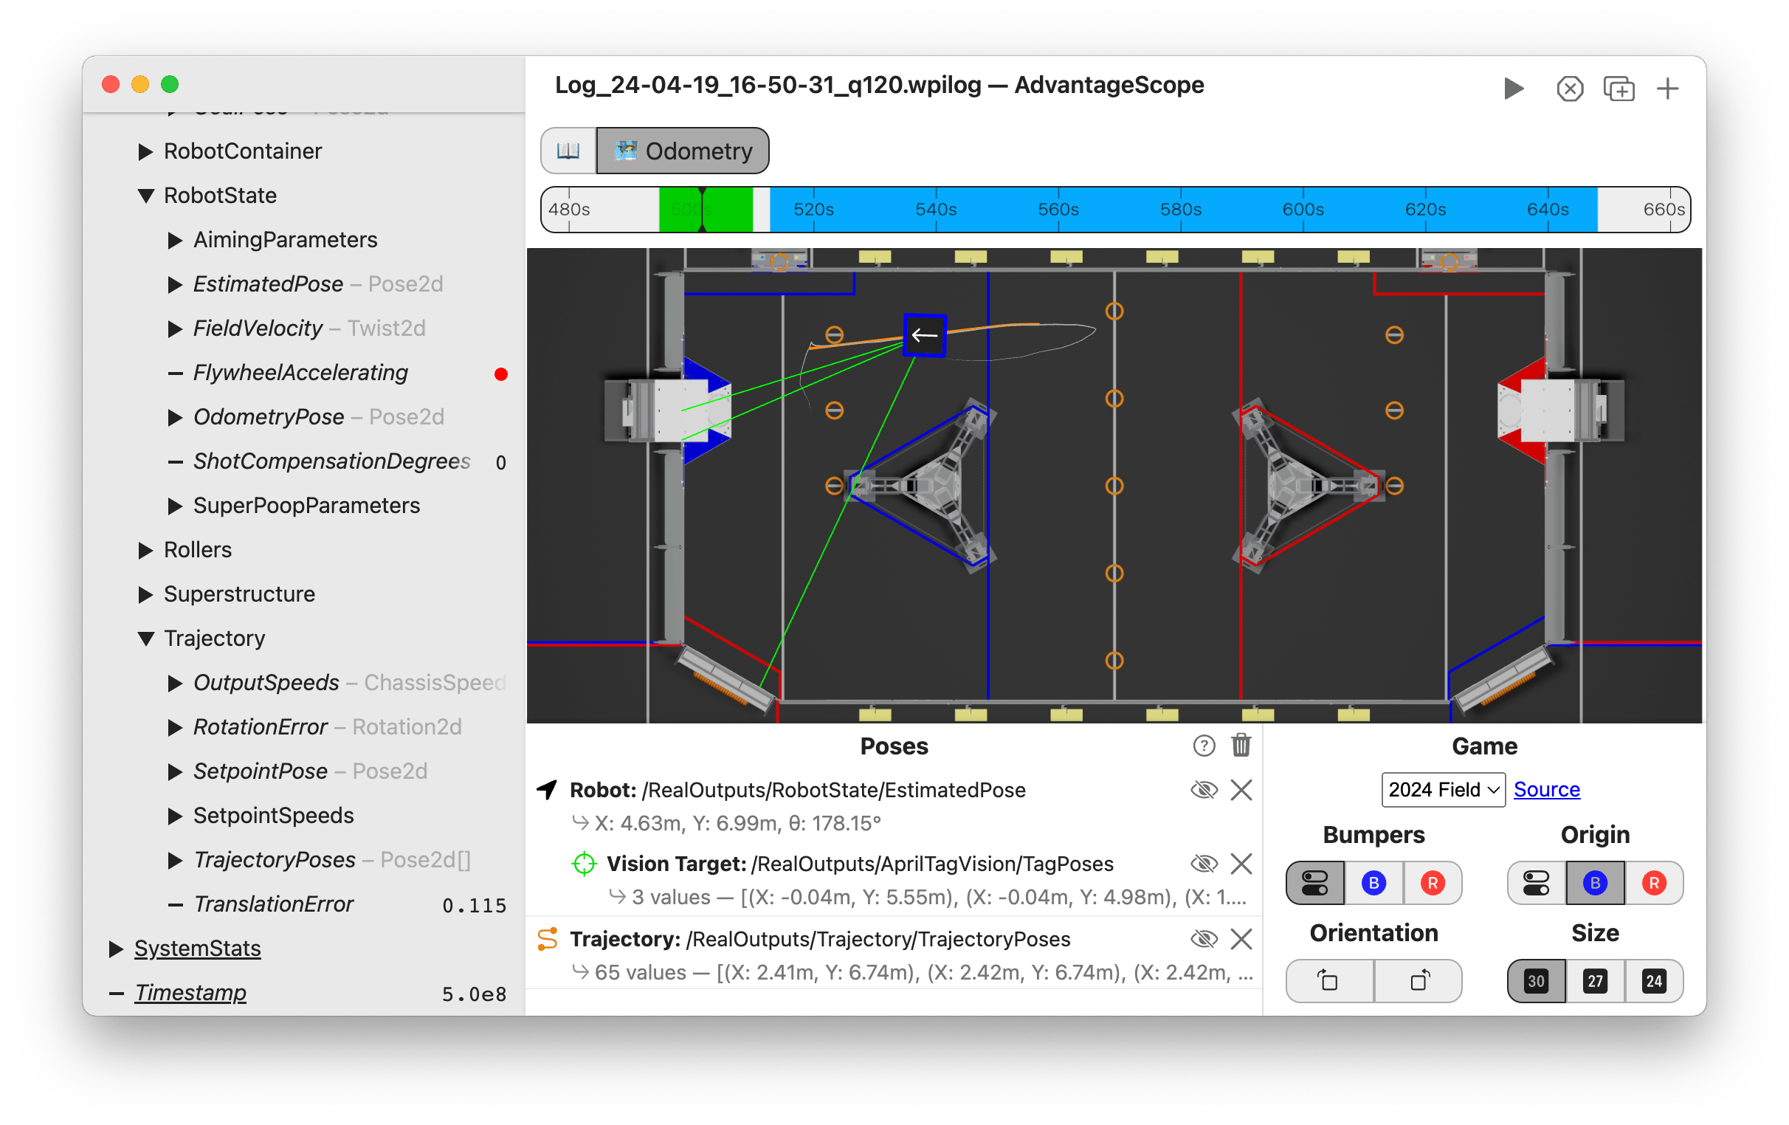Set Bumpers to auto mode

point(1314,883)
